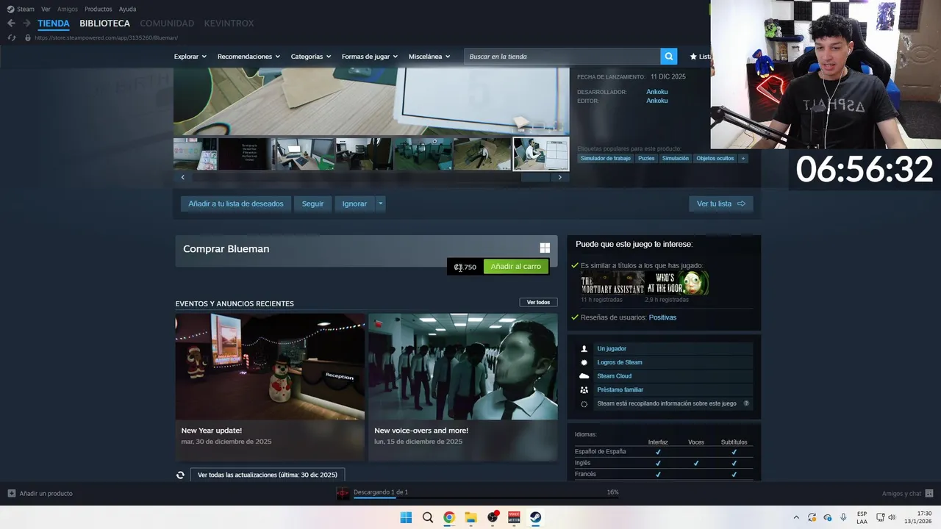This screenshot has width=941, height=529.
Task: Click The Mortuary Assistant game thumbnail
Action: coord(612,283)
